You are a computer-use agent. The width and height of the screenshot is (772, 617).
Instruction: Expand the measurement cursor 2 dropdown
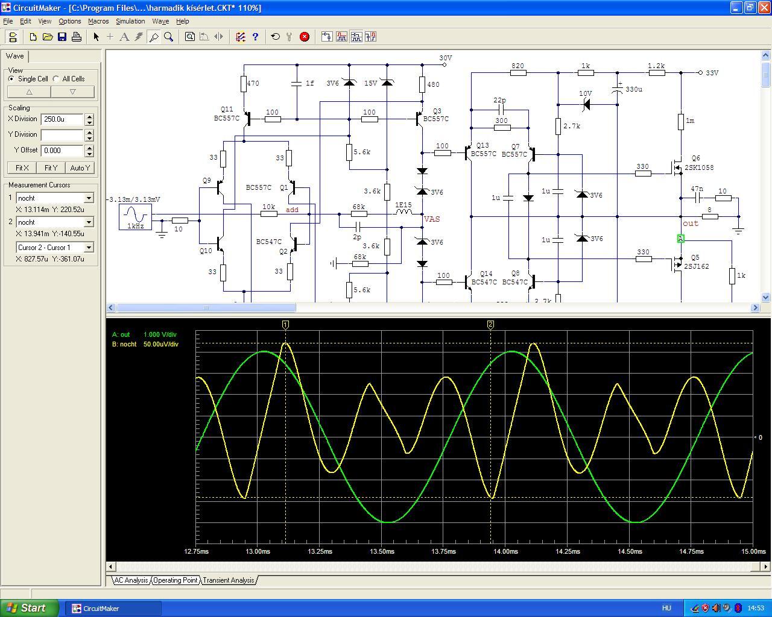coord(89,222)
